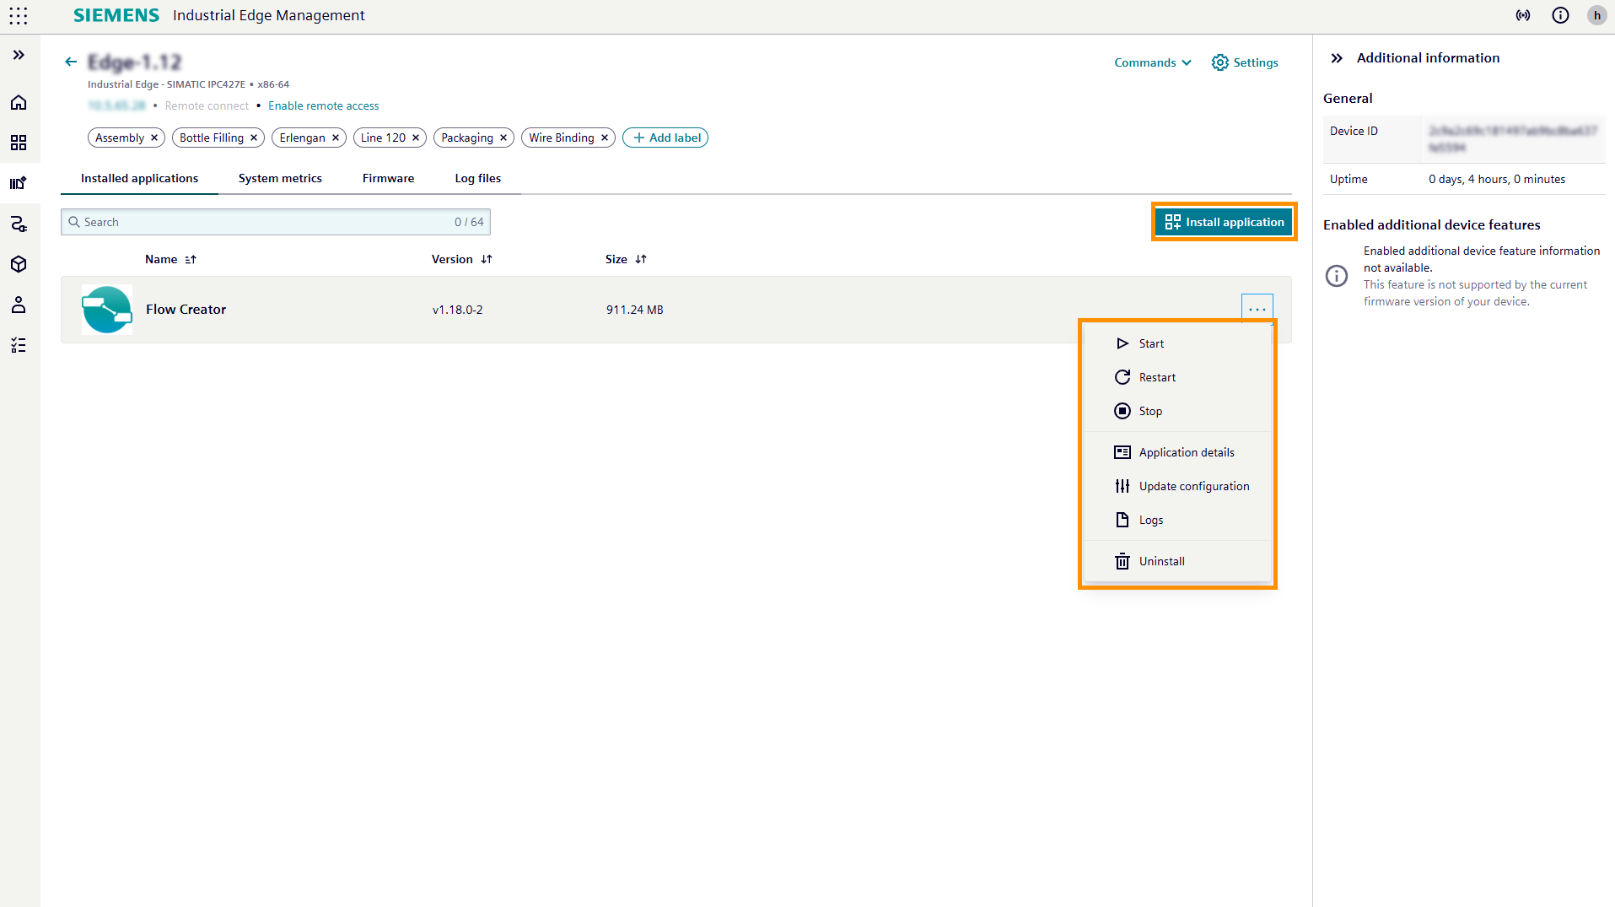Viewport: 1615px width, 907px height.
Task: Click the back arrow next to device name
Action: [x=71, y=62]
